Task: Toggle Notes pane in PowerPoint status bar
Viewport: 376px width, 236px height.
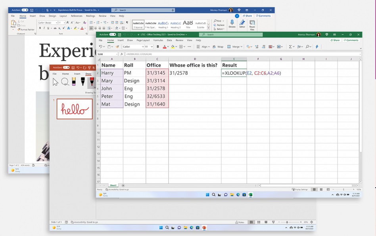Action: pos(240,222)
